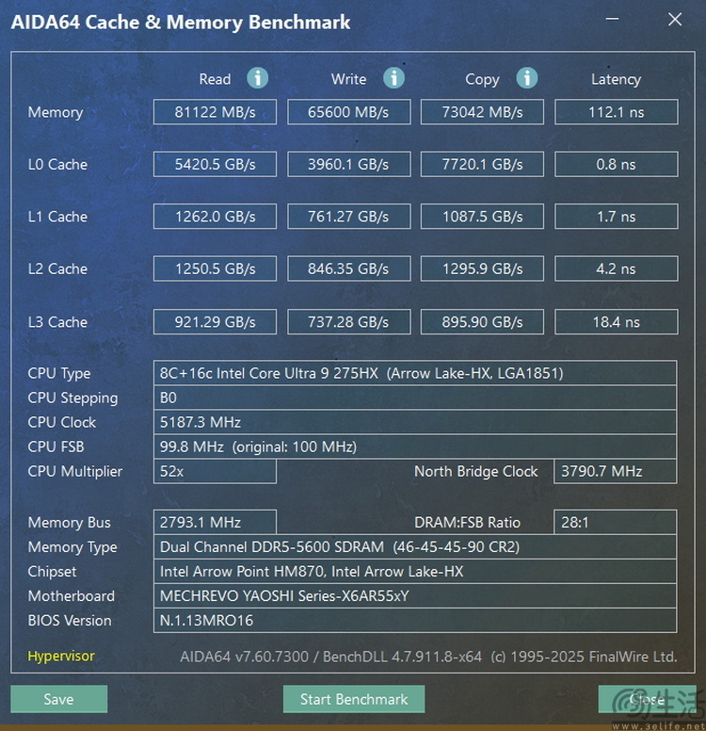
Task: Click L1 Cache latency 1.7 ns
Action: pos(616,217)
